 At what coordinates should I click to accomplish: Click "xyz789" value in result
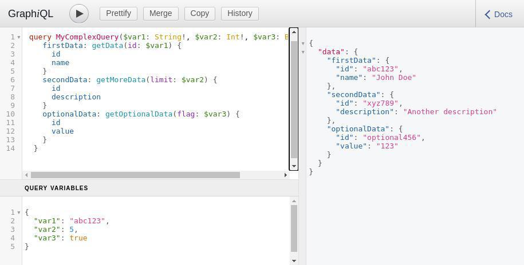click(x=381, y=103)
